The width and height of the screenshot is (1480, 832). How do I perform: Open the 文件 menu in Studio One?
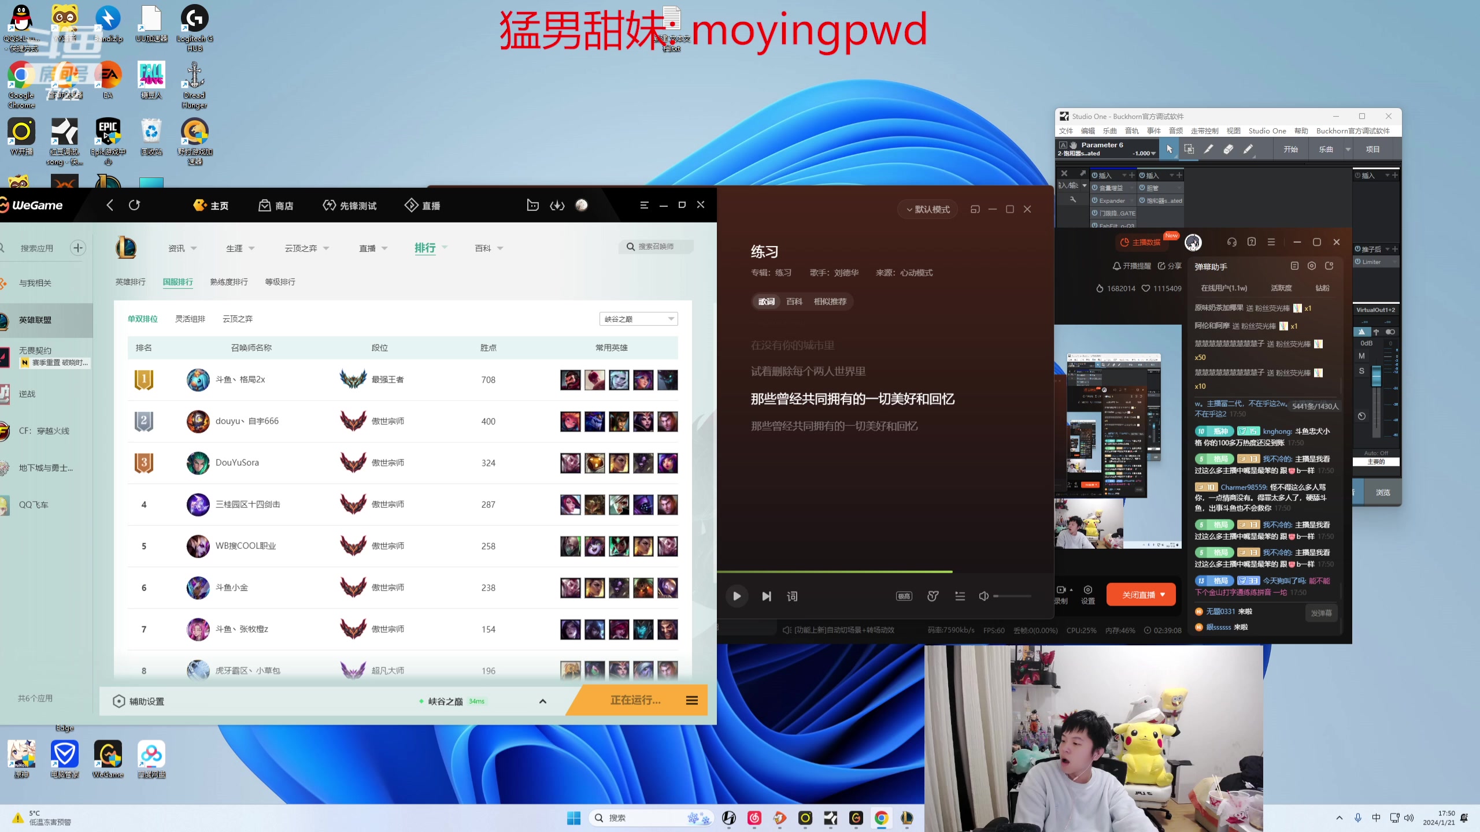[x=1066, y=131]
